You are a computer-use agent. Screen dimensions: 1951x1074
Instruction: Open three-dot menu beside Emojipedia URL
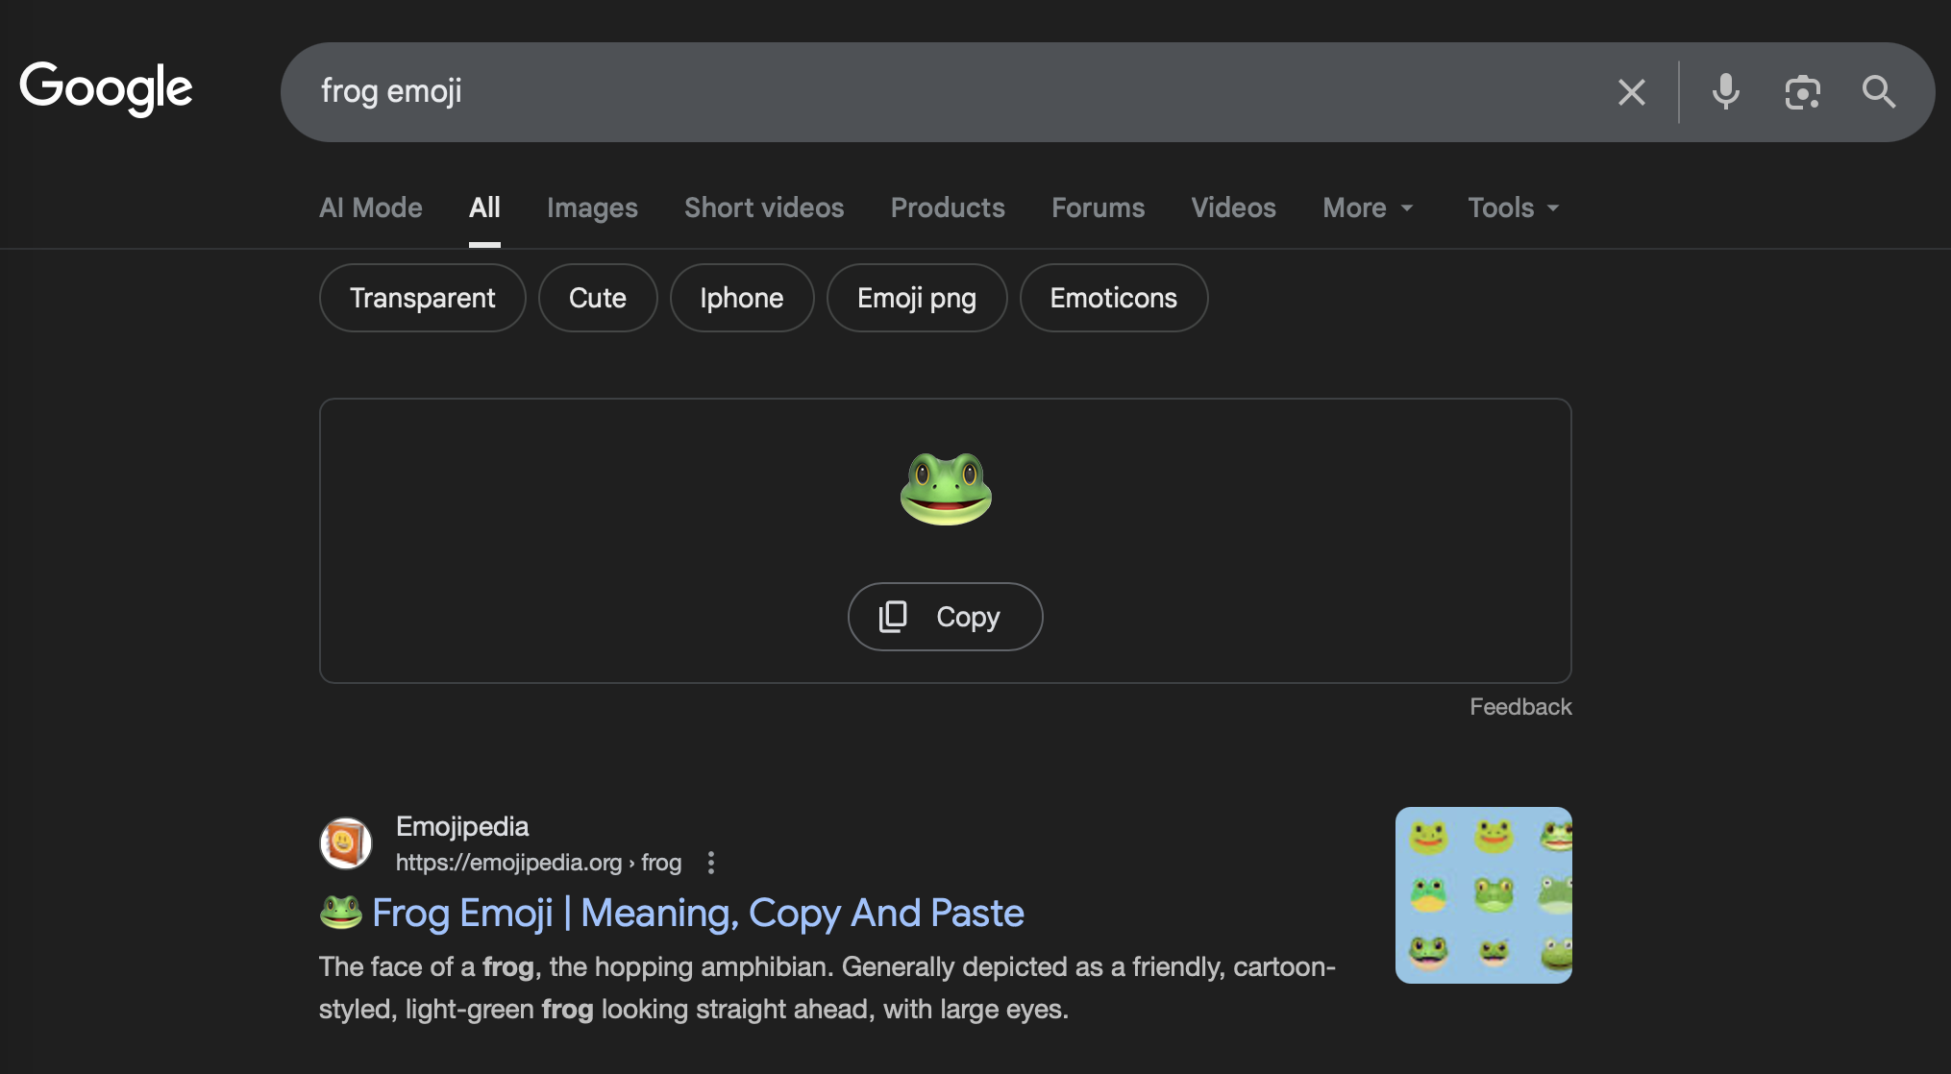[711, 863]
